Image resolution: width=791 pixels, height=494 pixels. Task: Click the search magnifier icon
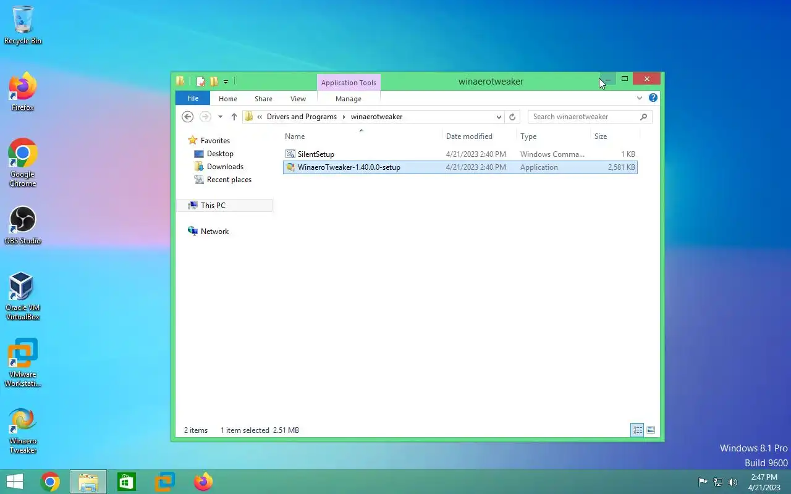pyautogui.click(x=643, y=117)
